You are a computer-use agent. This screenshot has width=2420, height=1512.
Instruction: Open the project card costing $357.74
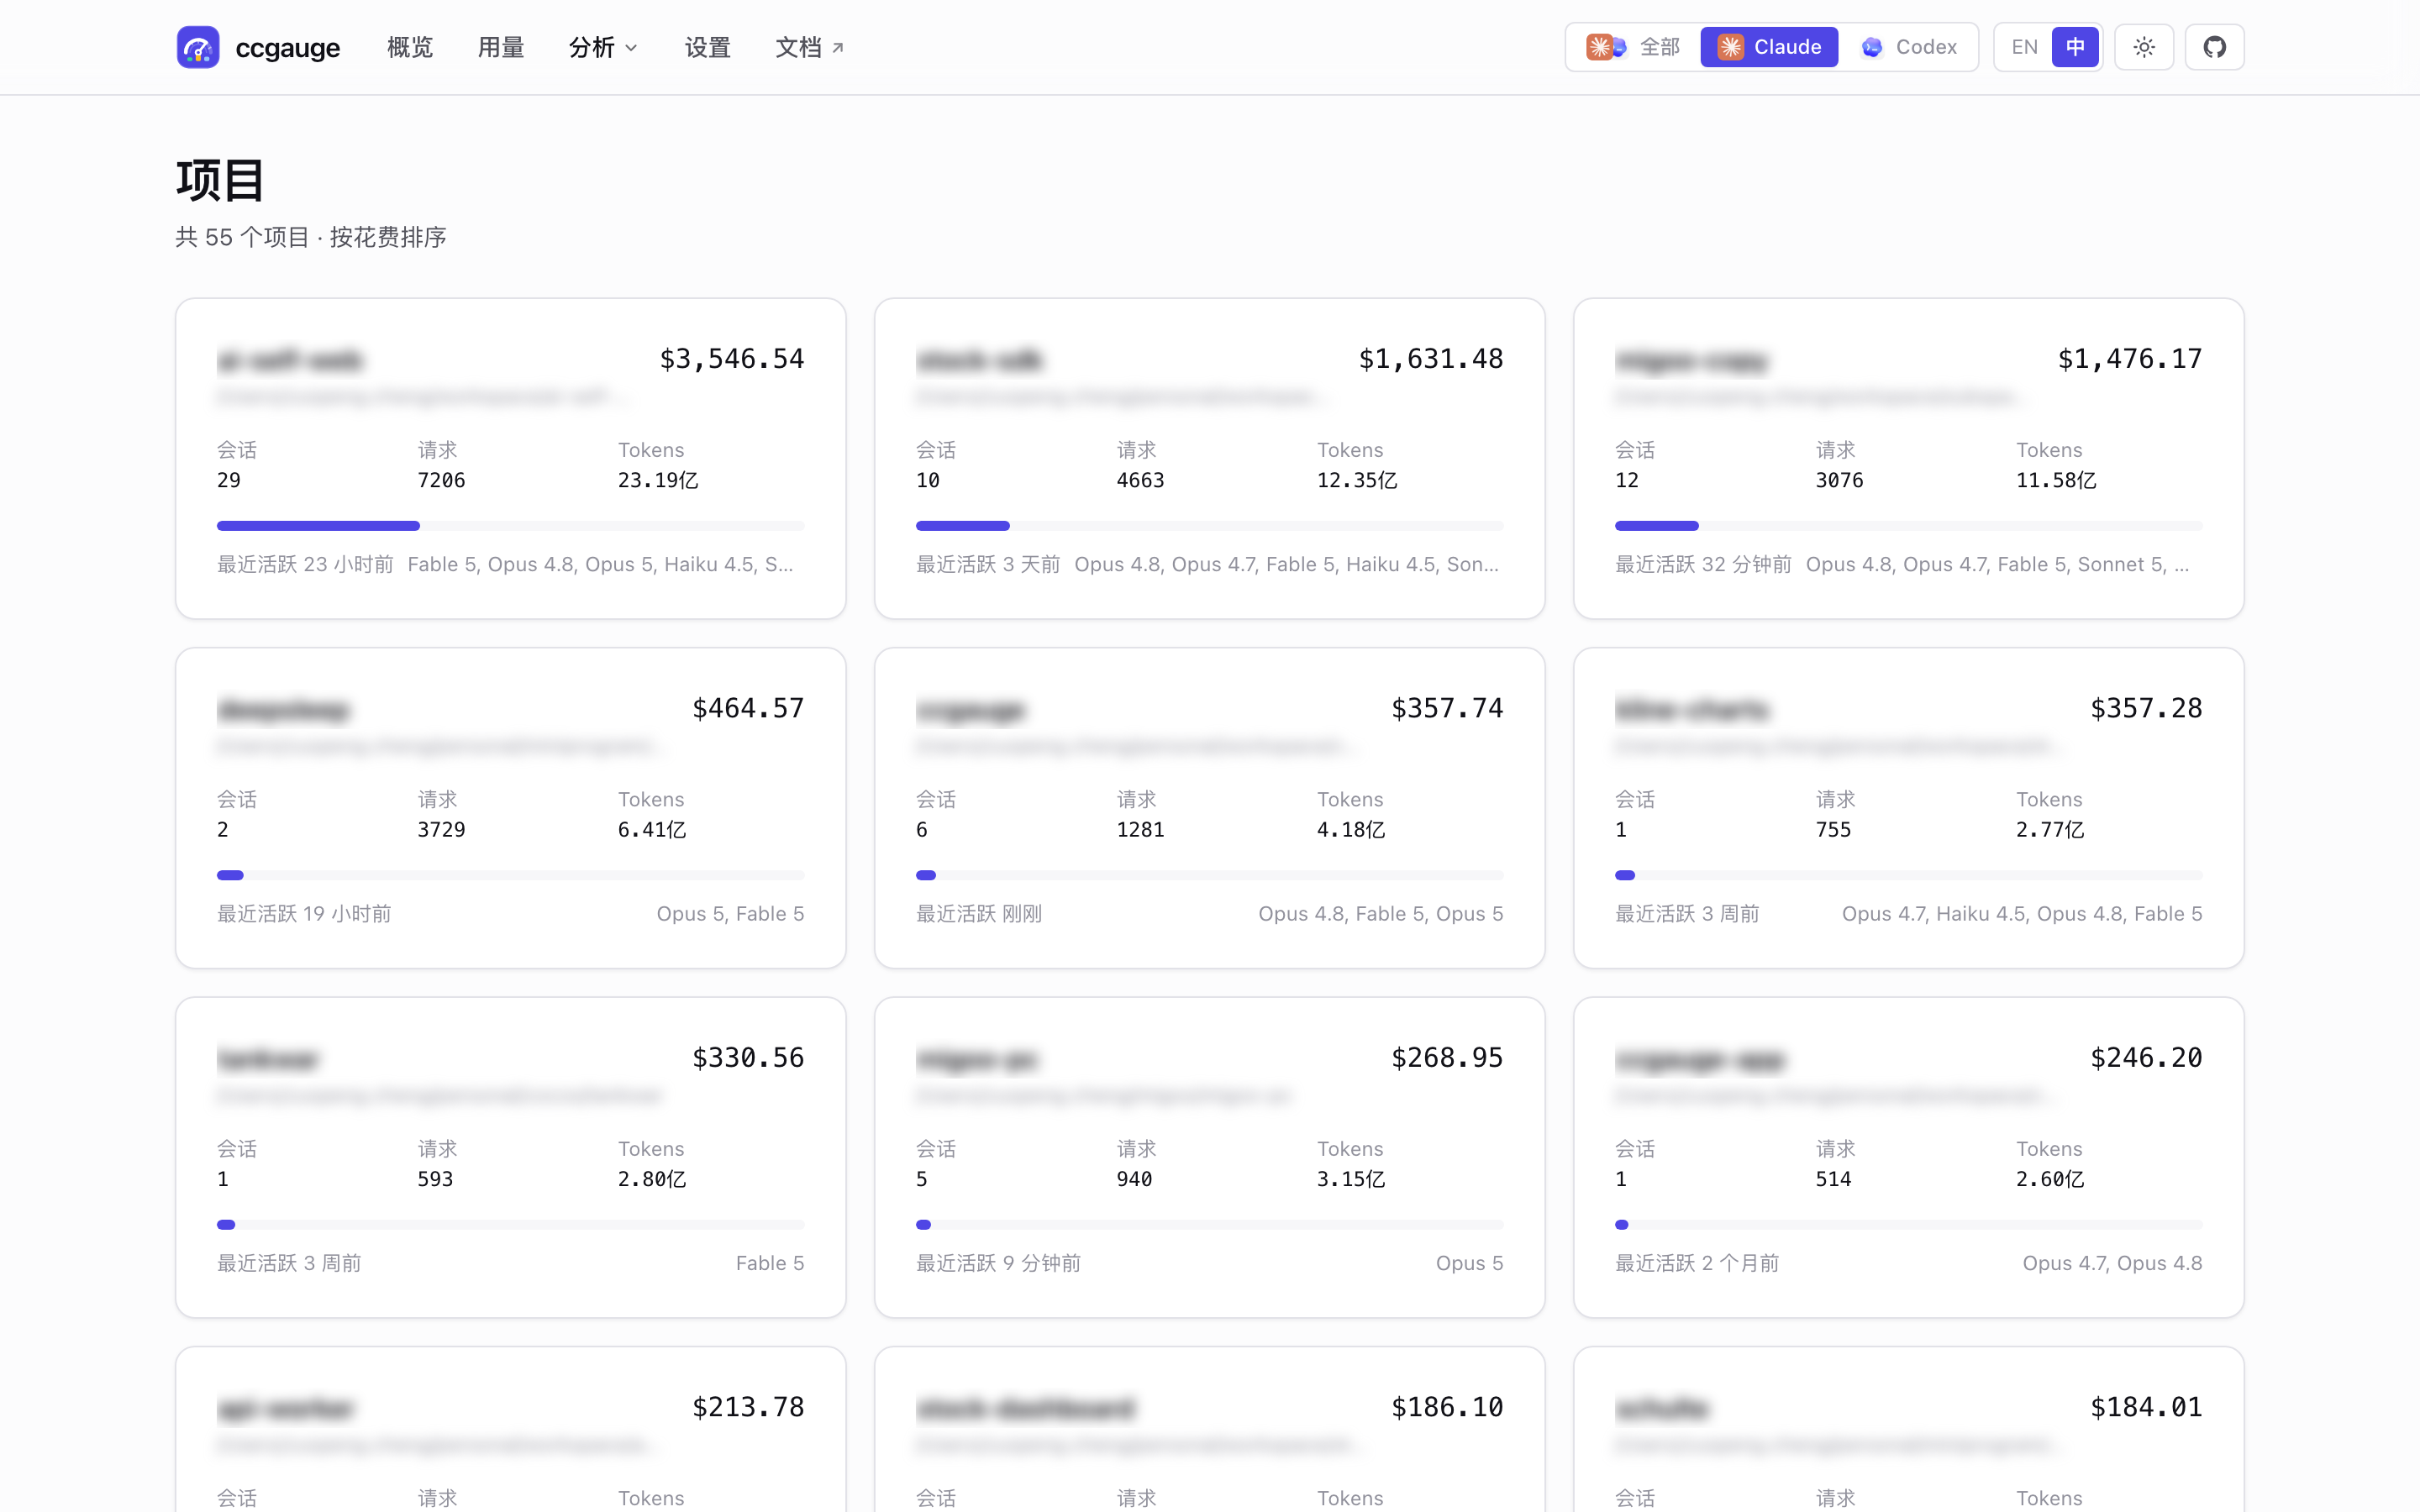click(1210, 808)
